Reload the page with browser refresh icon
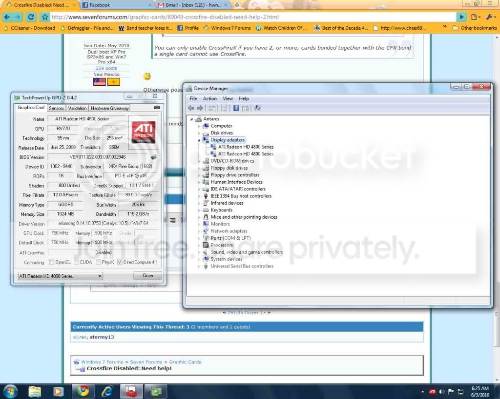 click(x=31, y=17)
